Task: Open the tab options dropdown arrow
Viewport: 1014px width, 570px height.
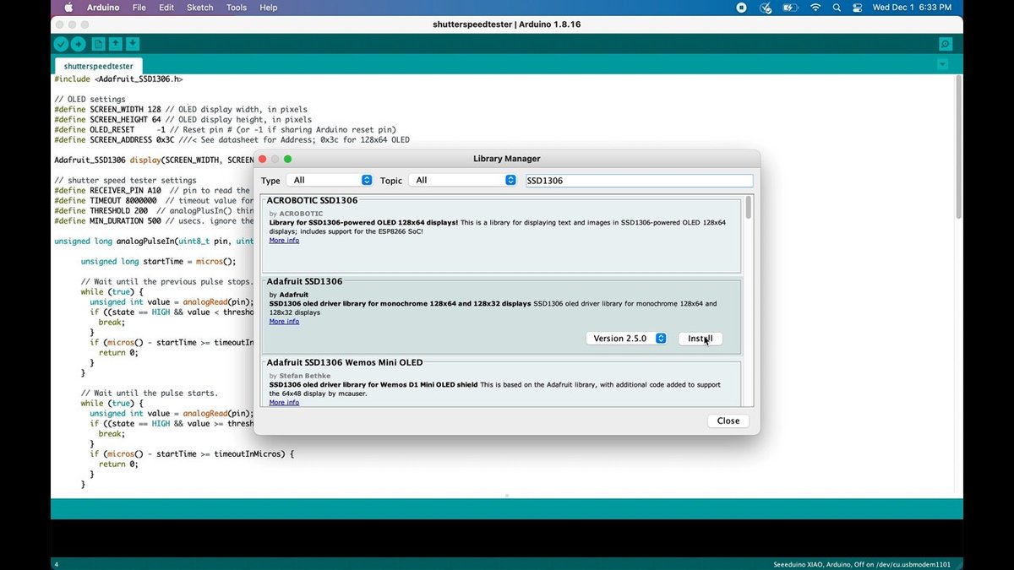Action: pyautogui.click(x=942, y=65)
